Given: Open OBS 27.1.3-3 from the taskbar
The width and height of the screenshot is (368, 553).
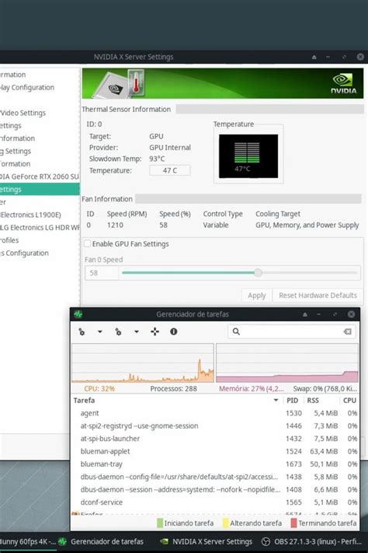Looking at the screenshot, I should (312, 541).
